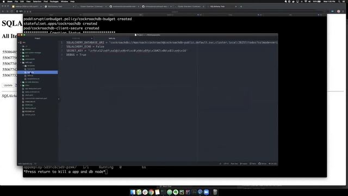Open a new browser tab with plus button
The width and height of the screenshot is (348, 196).
click(241, 7)
